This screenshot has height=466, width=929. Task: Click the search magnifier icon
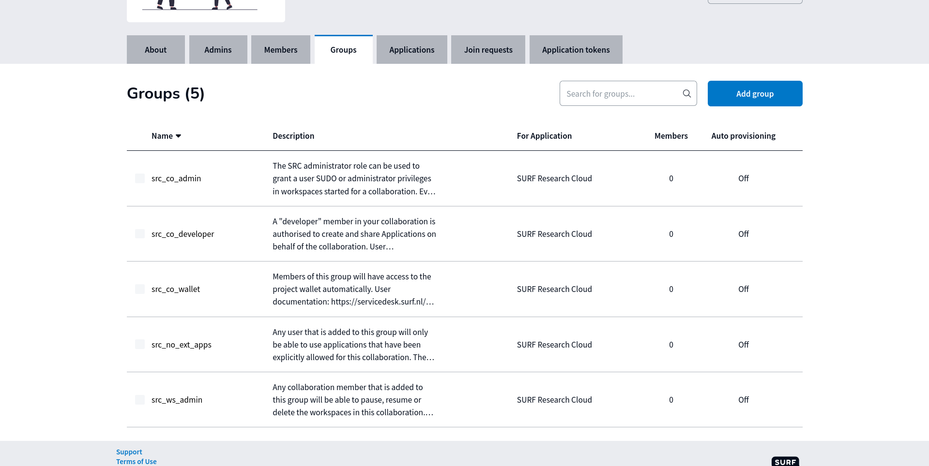click(686, 93)
